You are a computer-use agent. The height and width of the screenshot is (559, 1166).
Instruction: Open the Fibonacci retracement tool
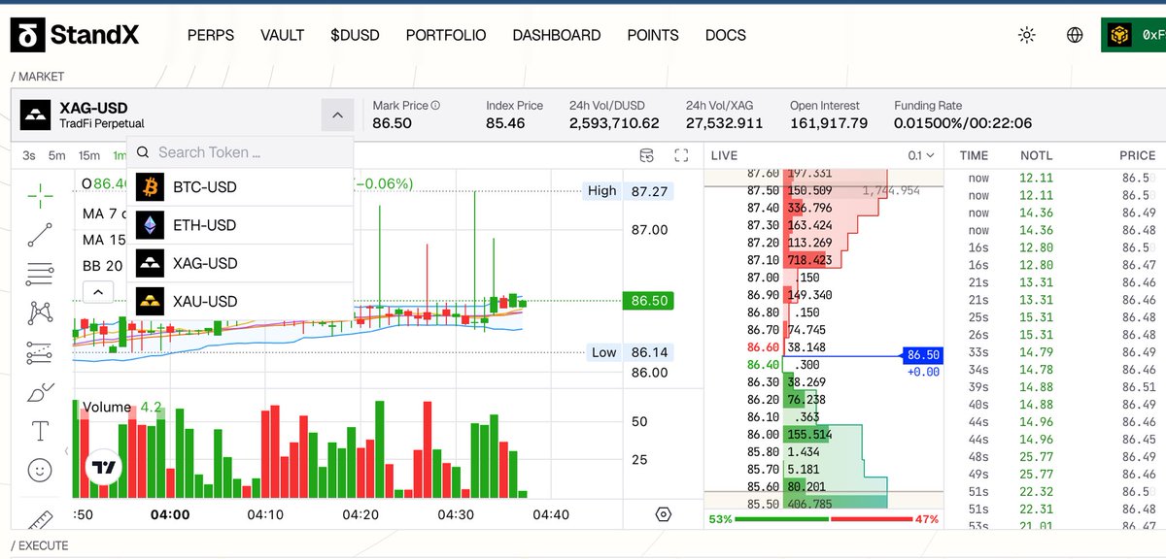pos(40,274)
